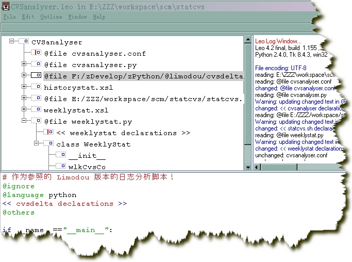Click the node icon of class WeeklyStat
Screen dimensions: 352x262
(48, 143)
